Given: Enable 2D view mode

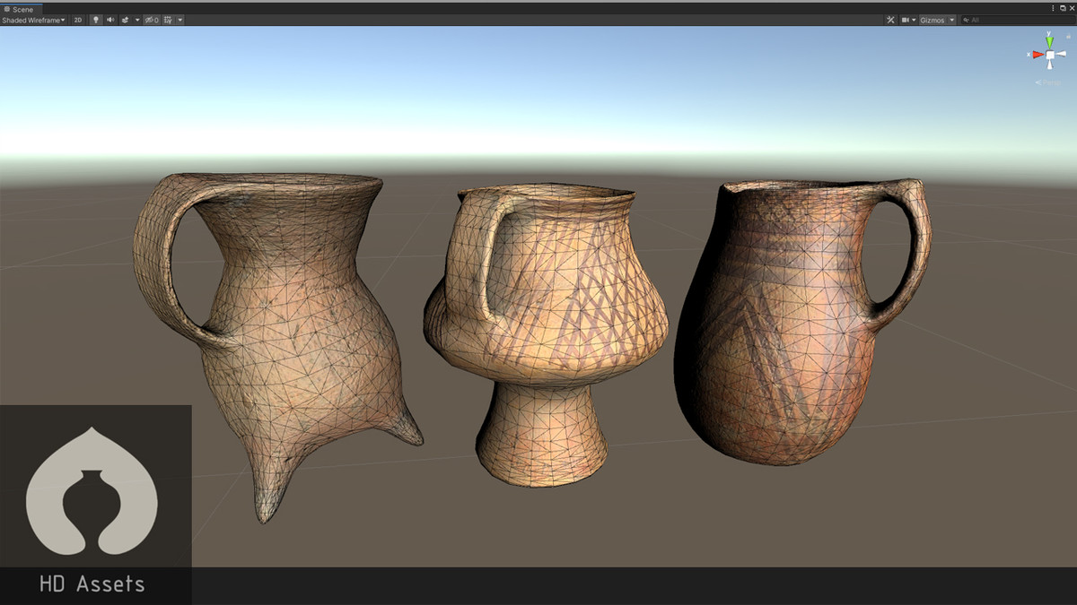Looking at the screenshot, I should tap(77, 19).
